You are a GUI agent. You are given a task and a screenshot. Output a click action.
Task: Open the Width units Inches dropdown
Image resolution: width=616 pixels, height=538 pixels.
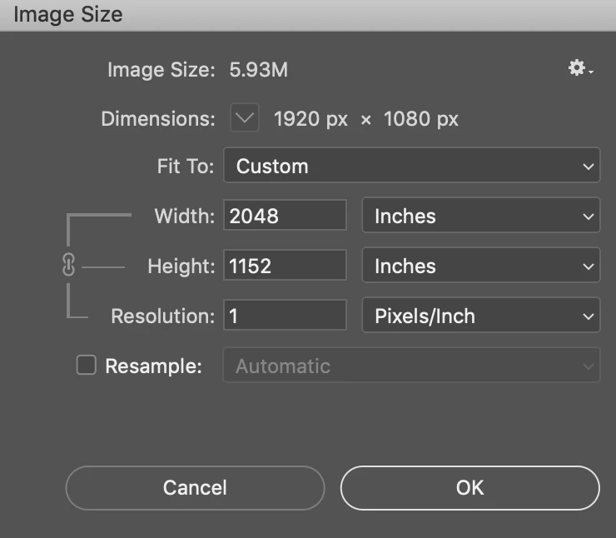click(x=481, y=217)
